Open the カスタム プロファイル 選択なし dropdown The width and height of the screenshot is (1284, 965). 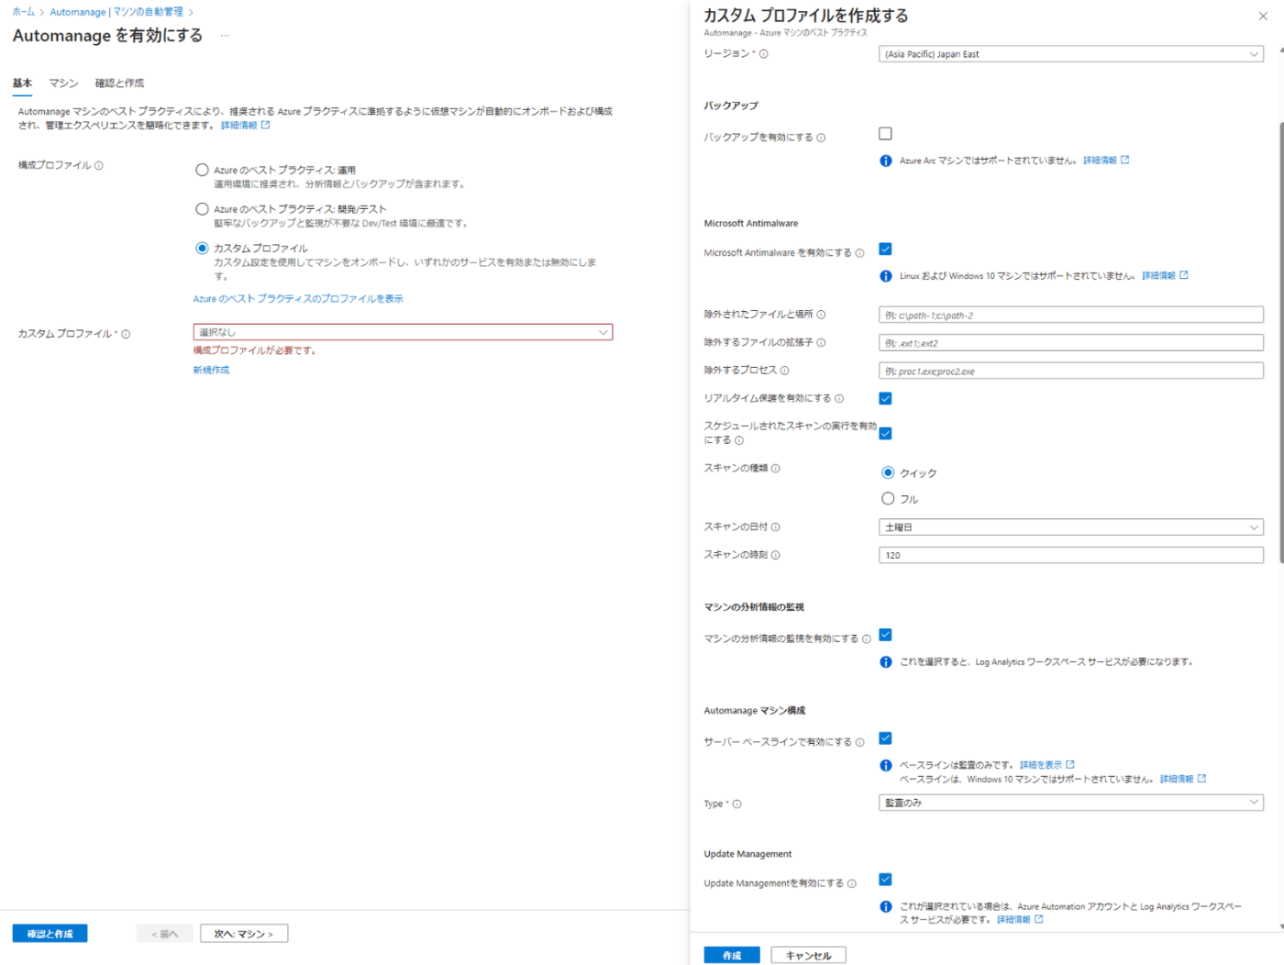click(x=403, y=332)
